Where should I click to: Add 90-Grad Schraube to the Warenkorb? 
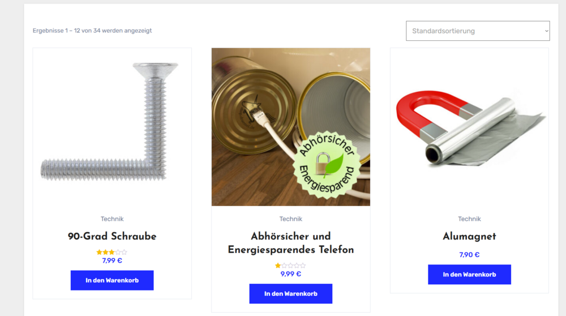[x=112, y=280]
